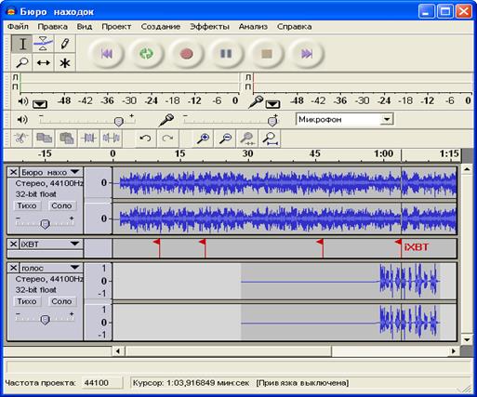This screenshot has width=477, height=397.
Task: Toggle Тихо on the голос track
Action: pyautogui.click(x=27, y=301)
